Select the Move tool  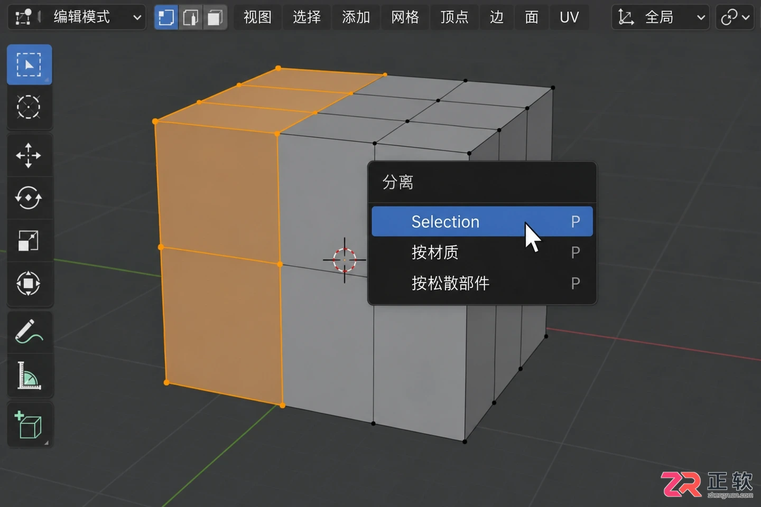29,155
